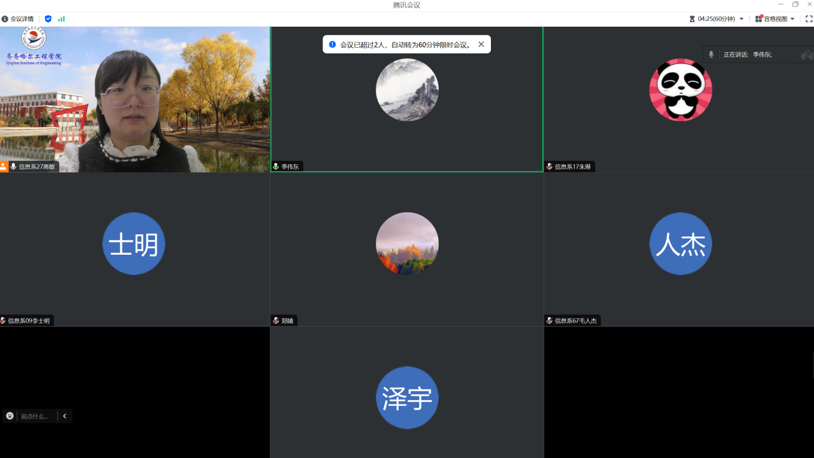Select the panda avatar of 朱琳
The height and width of the screenshot is (458, 814).
click(680, 90)
